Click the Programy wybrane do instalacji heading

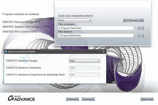21,14
